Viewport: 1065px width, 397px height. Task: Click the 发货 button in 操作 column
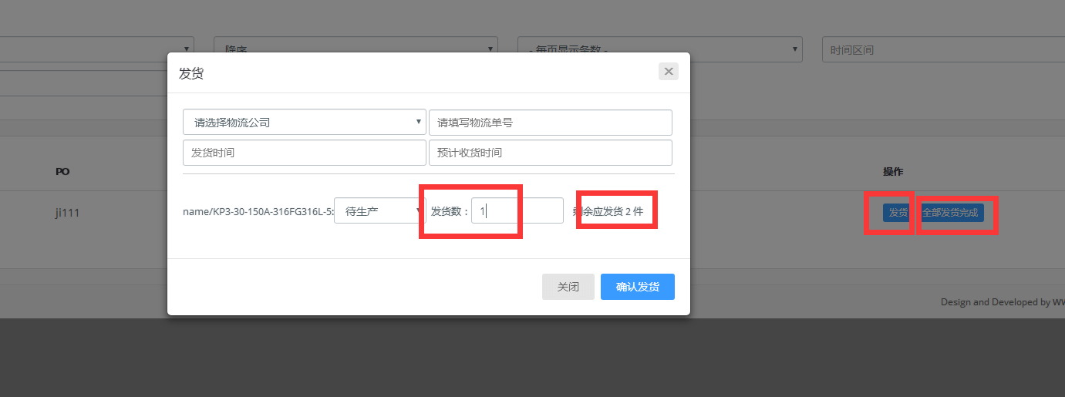click(898, 213)
